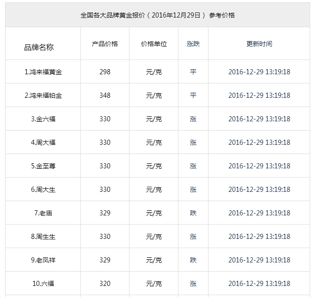Click 涨 status in 周大福 row
Viewport: 312px width, 297px height.
pyautogui.click(x=193, y=143)
